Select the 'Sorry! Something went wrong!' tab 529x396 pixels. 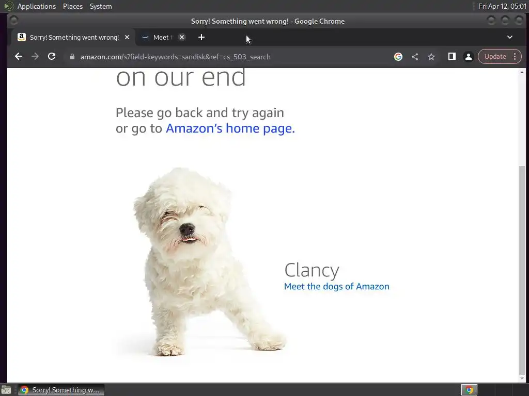[x=73, y=37]
